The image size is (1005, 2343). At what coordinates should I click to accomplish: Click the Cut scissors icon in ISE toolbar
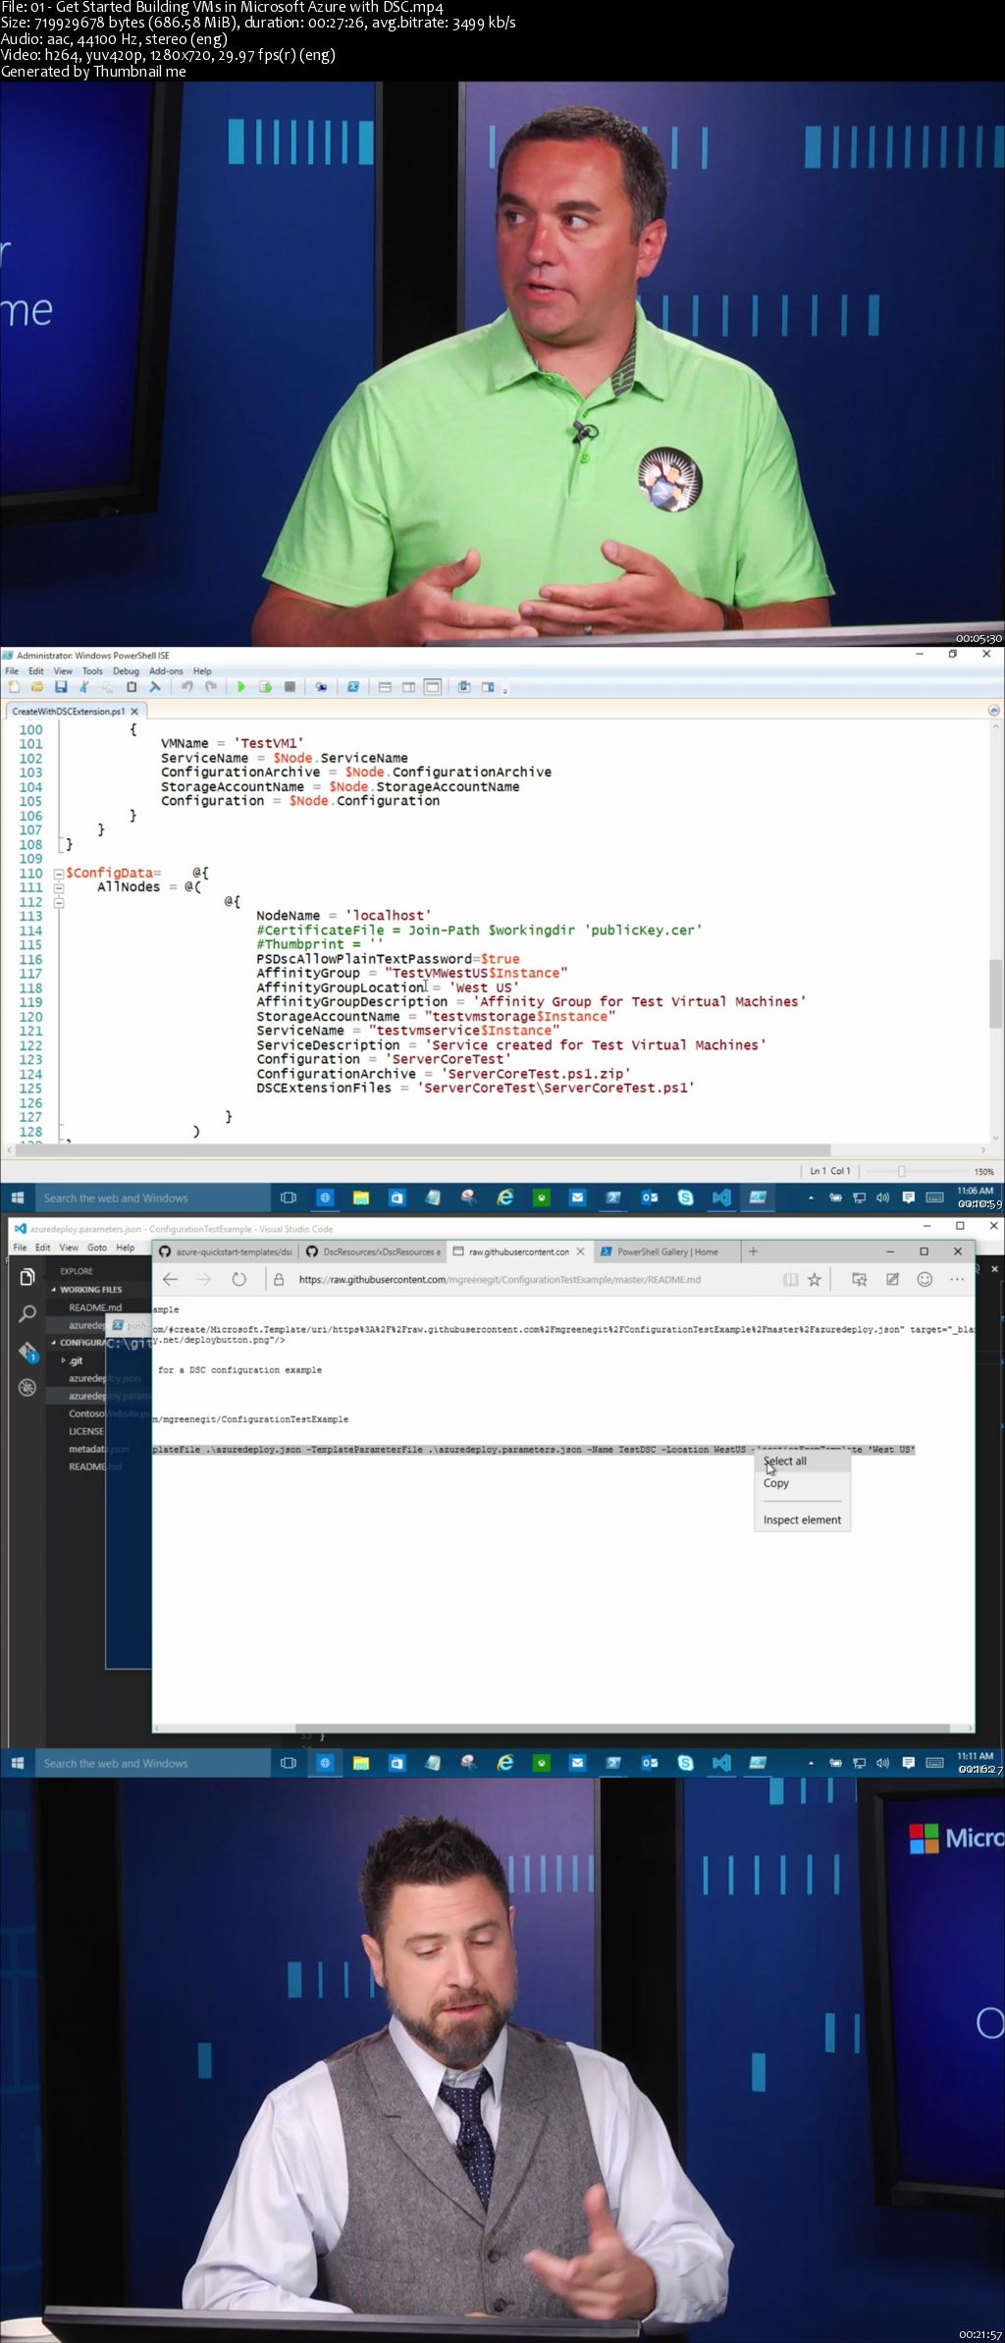click(x=84, y=687)
